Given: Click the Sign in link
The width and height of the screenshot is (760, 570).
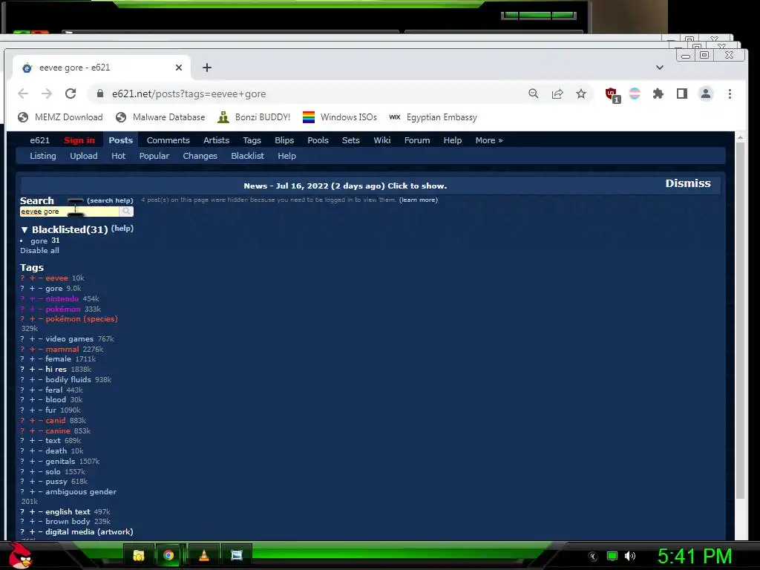Looking at the screenshot, I should point(79,140).
